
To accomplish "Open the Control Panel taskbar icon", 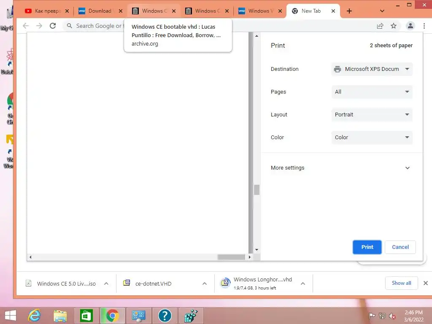I will click(138, 316).
